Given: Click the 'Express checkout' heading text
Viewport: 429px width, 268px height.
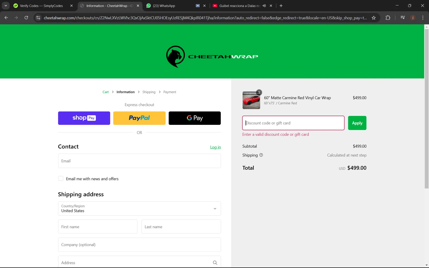Looking at the screenshot, I should coord(139,105).
